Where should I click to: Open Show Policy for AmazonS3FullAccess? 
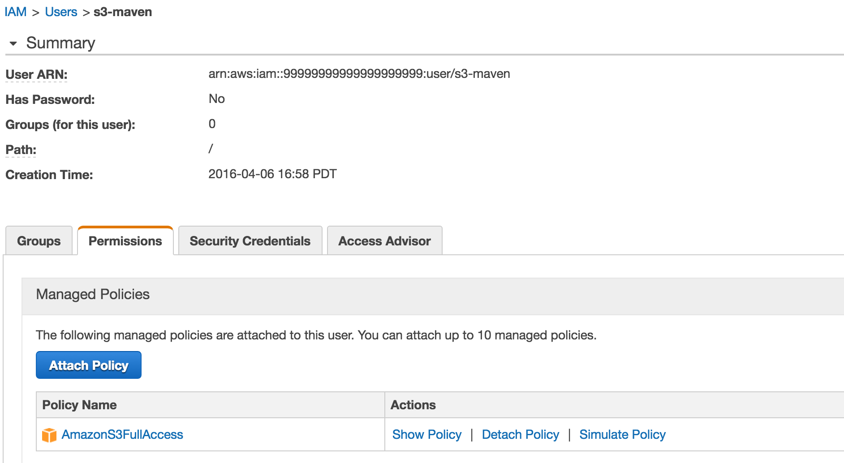coord(426,434)
